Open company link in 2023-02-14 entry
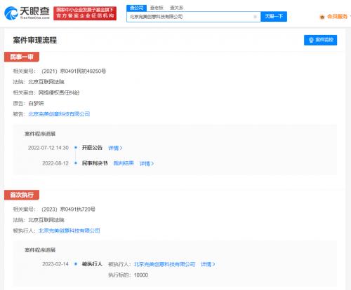351x290 pixels. pyautogui.click(x=164, y=264)
